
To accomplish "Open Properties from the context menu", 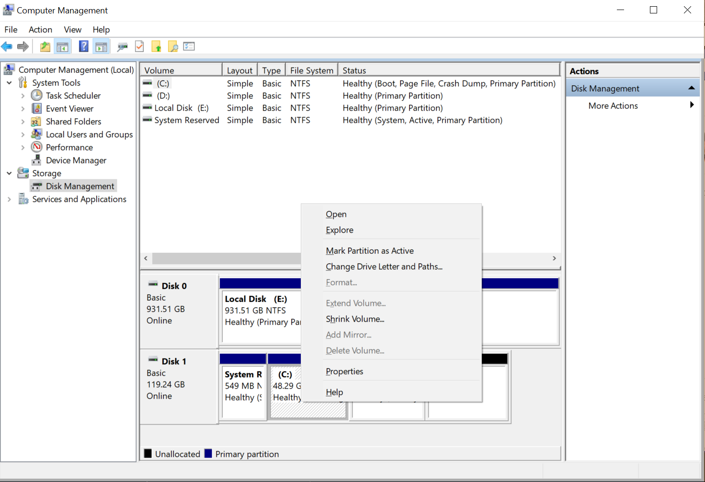I will pos(391,371).
